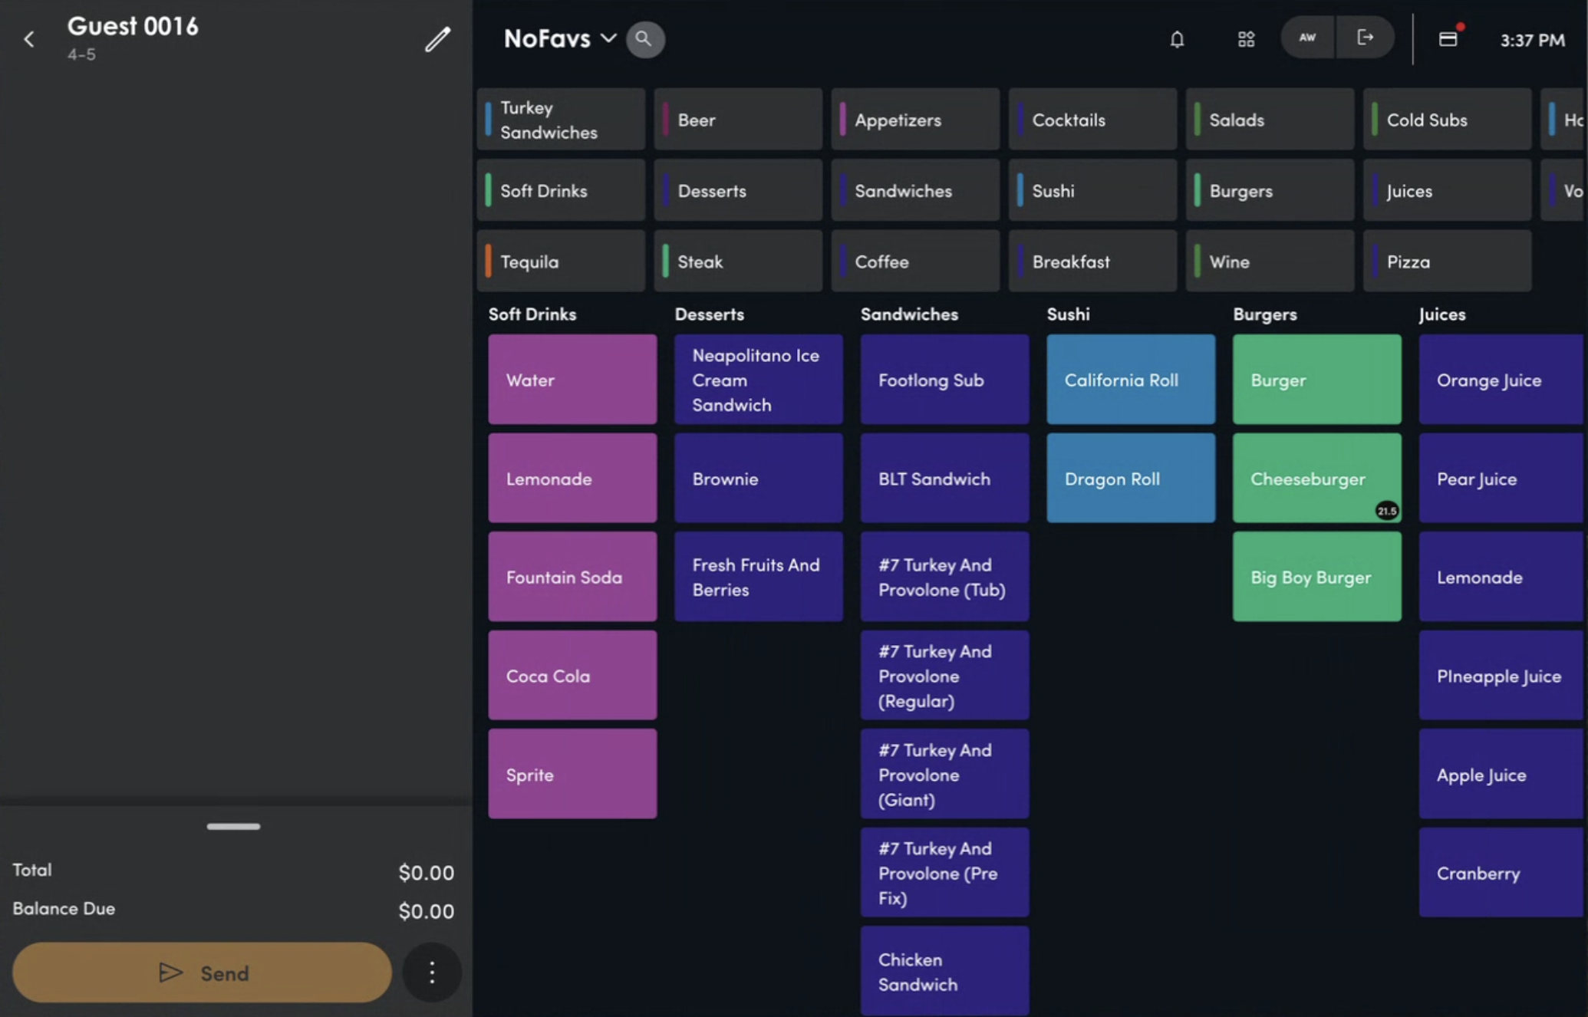Add Cheeseburger to the order
This screenshot has width=1588, height=1017.
1316,479
